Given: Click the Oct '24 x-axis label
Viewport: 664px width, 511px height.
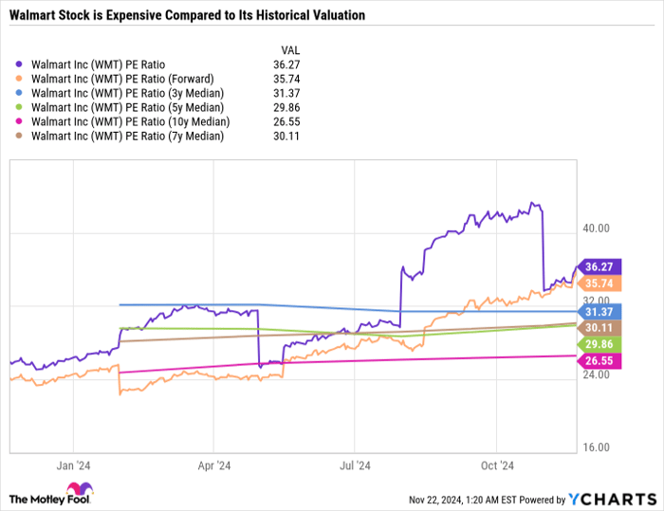Looking at the screenshot, I should (x=497, y=465).
